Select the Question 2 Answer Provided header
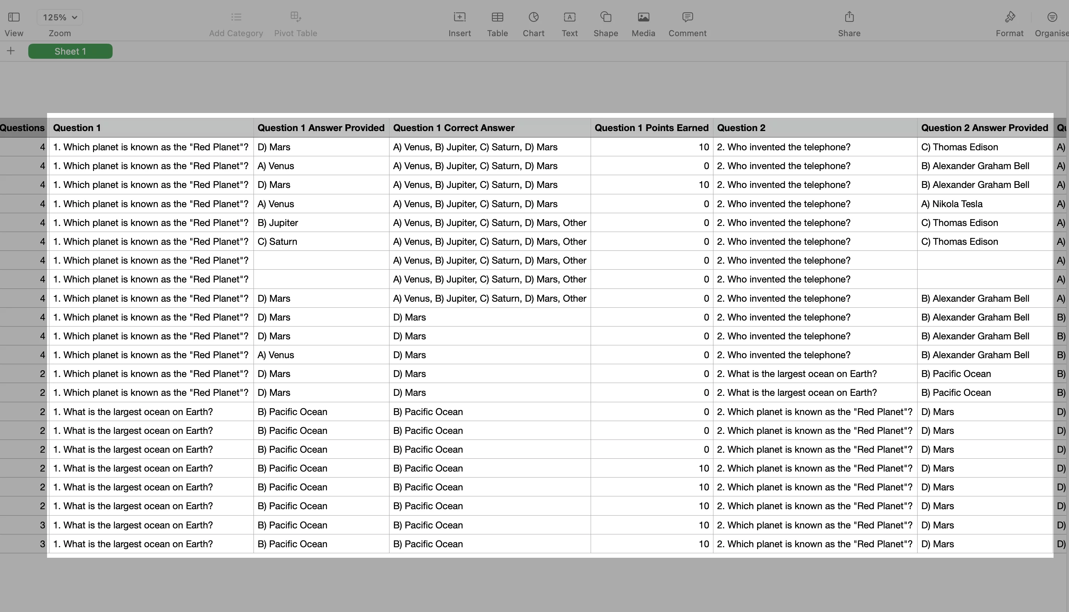Image resolution: width=1069 pixels, height=612 pixels. 985,128
